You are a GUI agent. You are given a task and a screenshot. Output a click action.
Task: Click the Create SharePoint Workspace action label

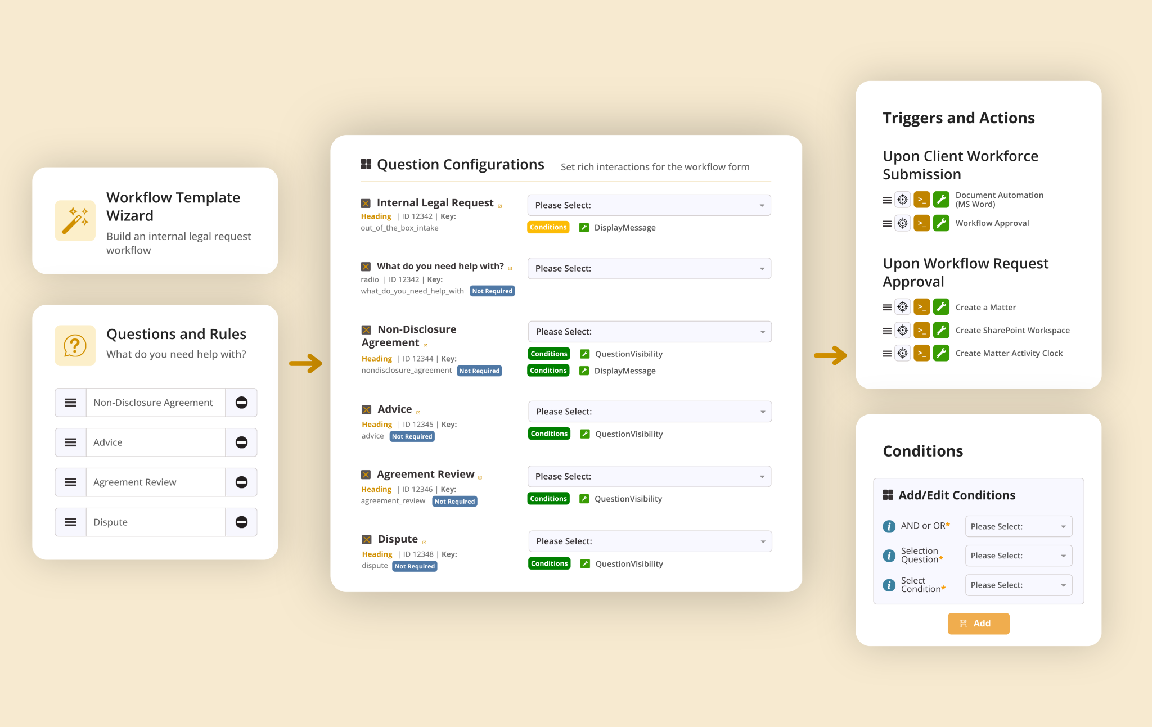click(1012, 331)
